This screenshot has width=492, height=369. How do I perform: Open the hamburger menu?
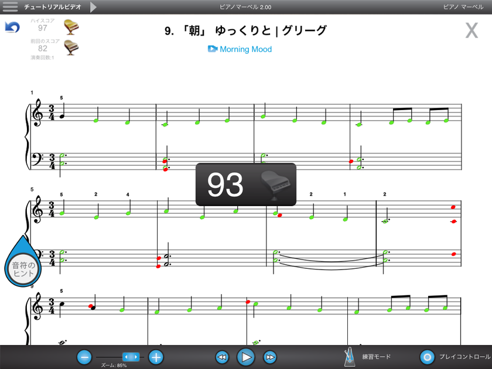[9, 8]
